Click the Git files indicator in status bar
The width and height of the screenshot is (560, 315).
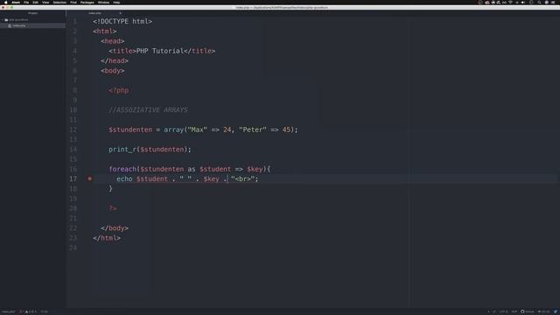click(543, 311)
